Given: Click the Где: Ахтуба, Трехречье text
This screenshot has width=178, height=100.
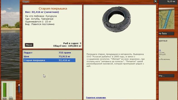Looking at the screenshot, I should point(39,19).
